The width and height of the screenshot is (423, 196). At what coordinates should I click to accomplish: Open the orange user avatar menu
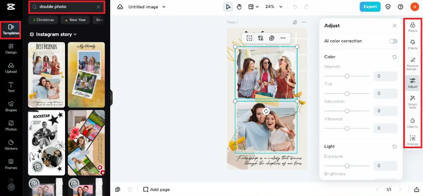415,7
